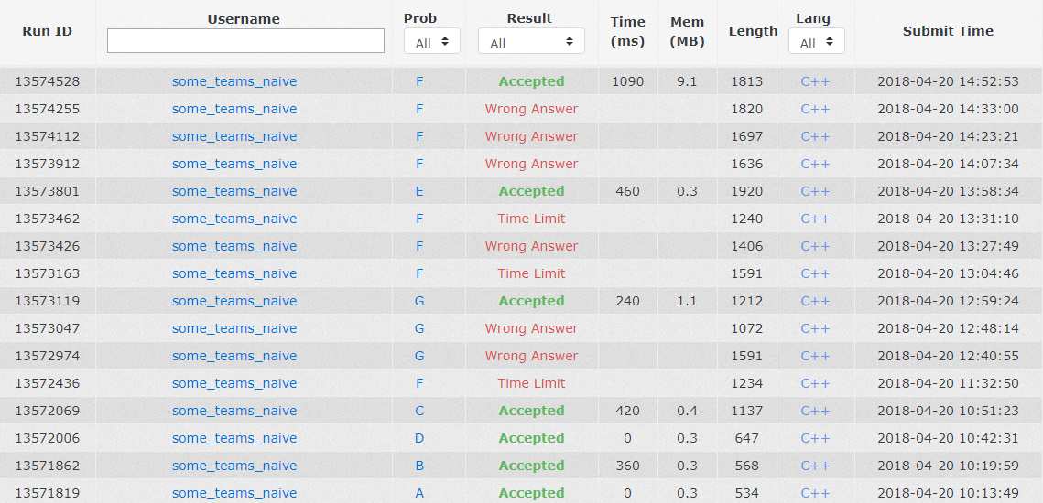Expand the Result filter dropdown

pyautogui.click(x=530, y=42)
